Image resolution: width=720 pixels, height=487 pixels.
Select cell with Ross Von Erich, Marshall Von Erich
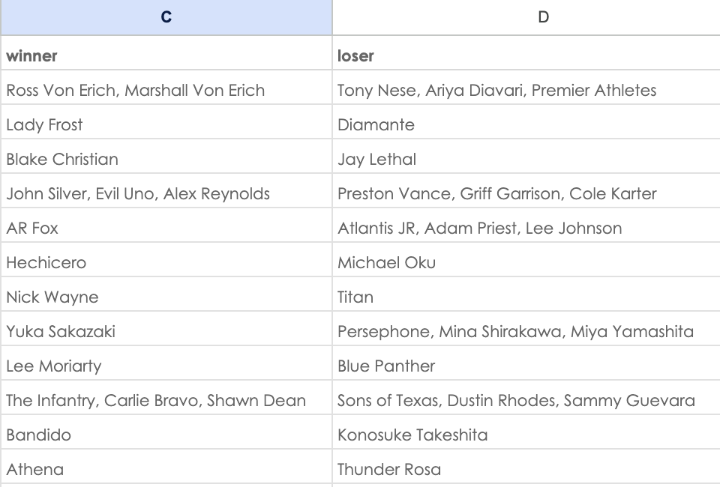coord(166,87)
